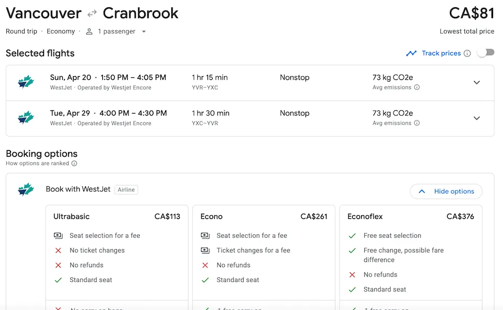The width and height of the screenshot is (503, 310).
Task: Expand the Sun, Apr 20 flight details
Action: click(x=476, y=83)
